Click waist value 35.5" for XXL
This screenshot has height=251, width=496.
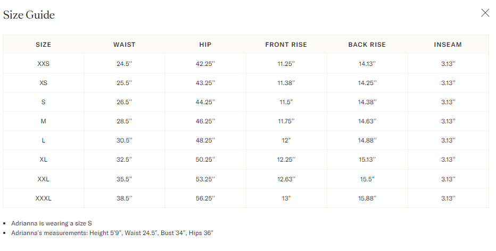125,179
